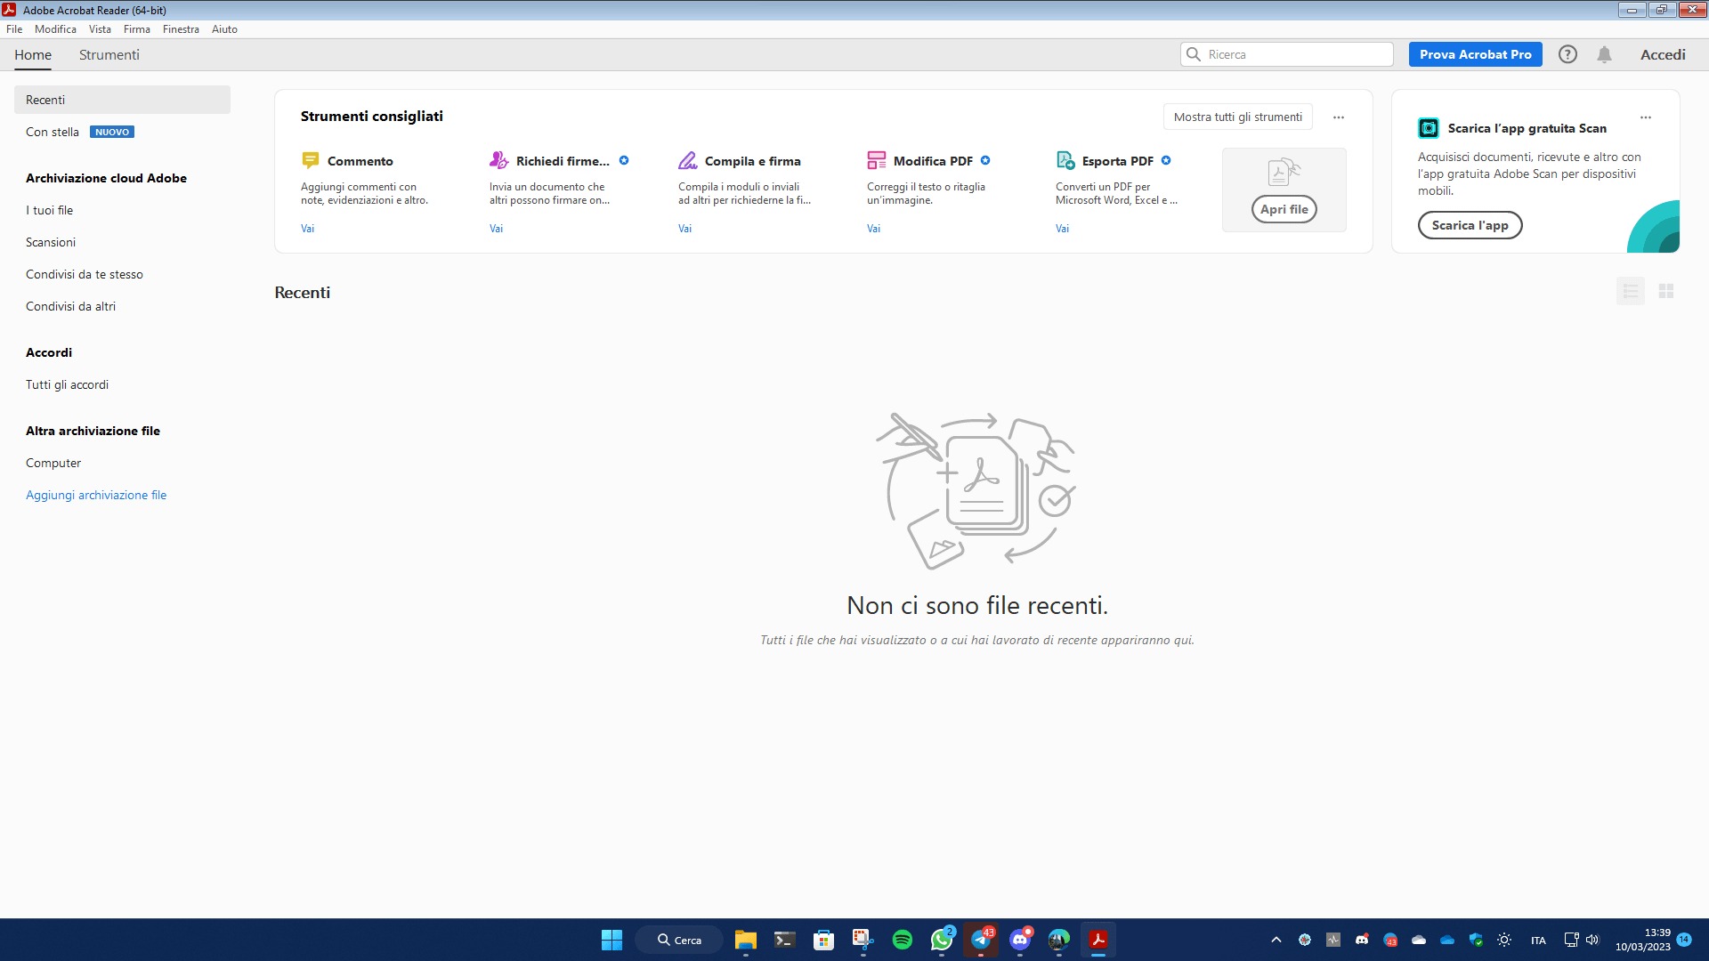Viewport: 1709px width, 961px height.
Task: Click Aggiungi archiviazione file link
Action: click(96, 495)
